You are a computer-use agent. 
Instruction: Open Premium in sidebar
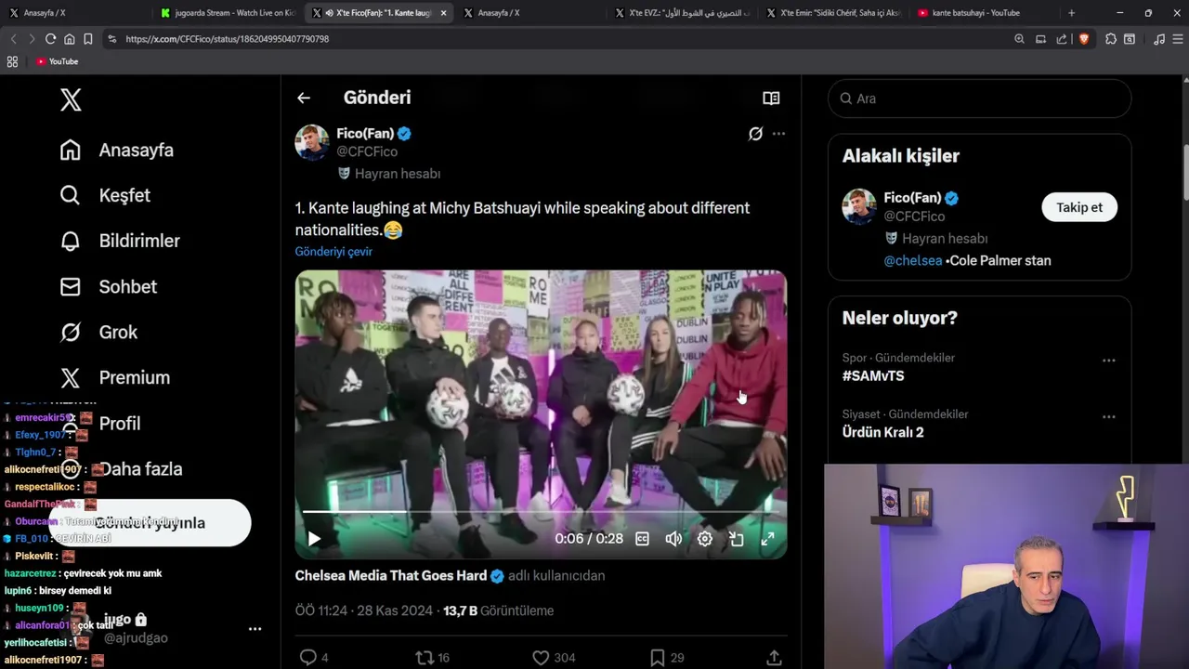pyautogui.click(x=114, y=377)
